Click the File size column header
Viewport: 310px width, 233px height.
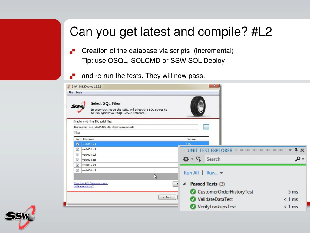click(x=191, y=139)
